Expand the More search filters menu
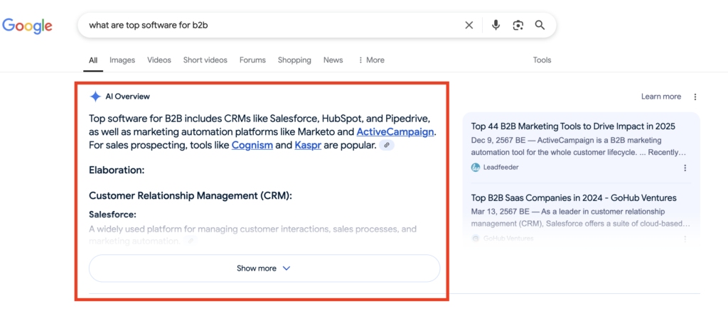This screenshot has width=728, height=316. (x=371, y=60)
